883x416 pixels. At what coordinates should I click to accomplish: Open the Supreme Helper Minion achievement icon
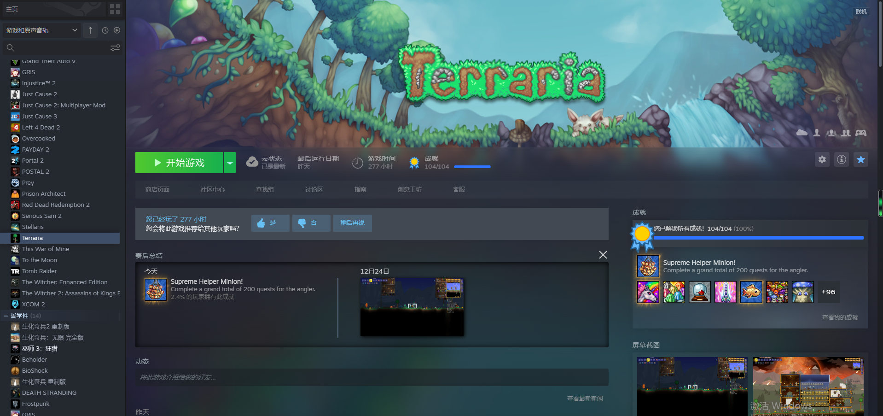click(648, 266)
